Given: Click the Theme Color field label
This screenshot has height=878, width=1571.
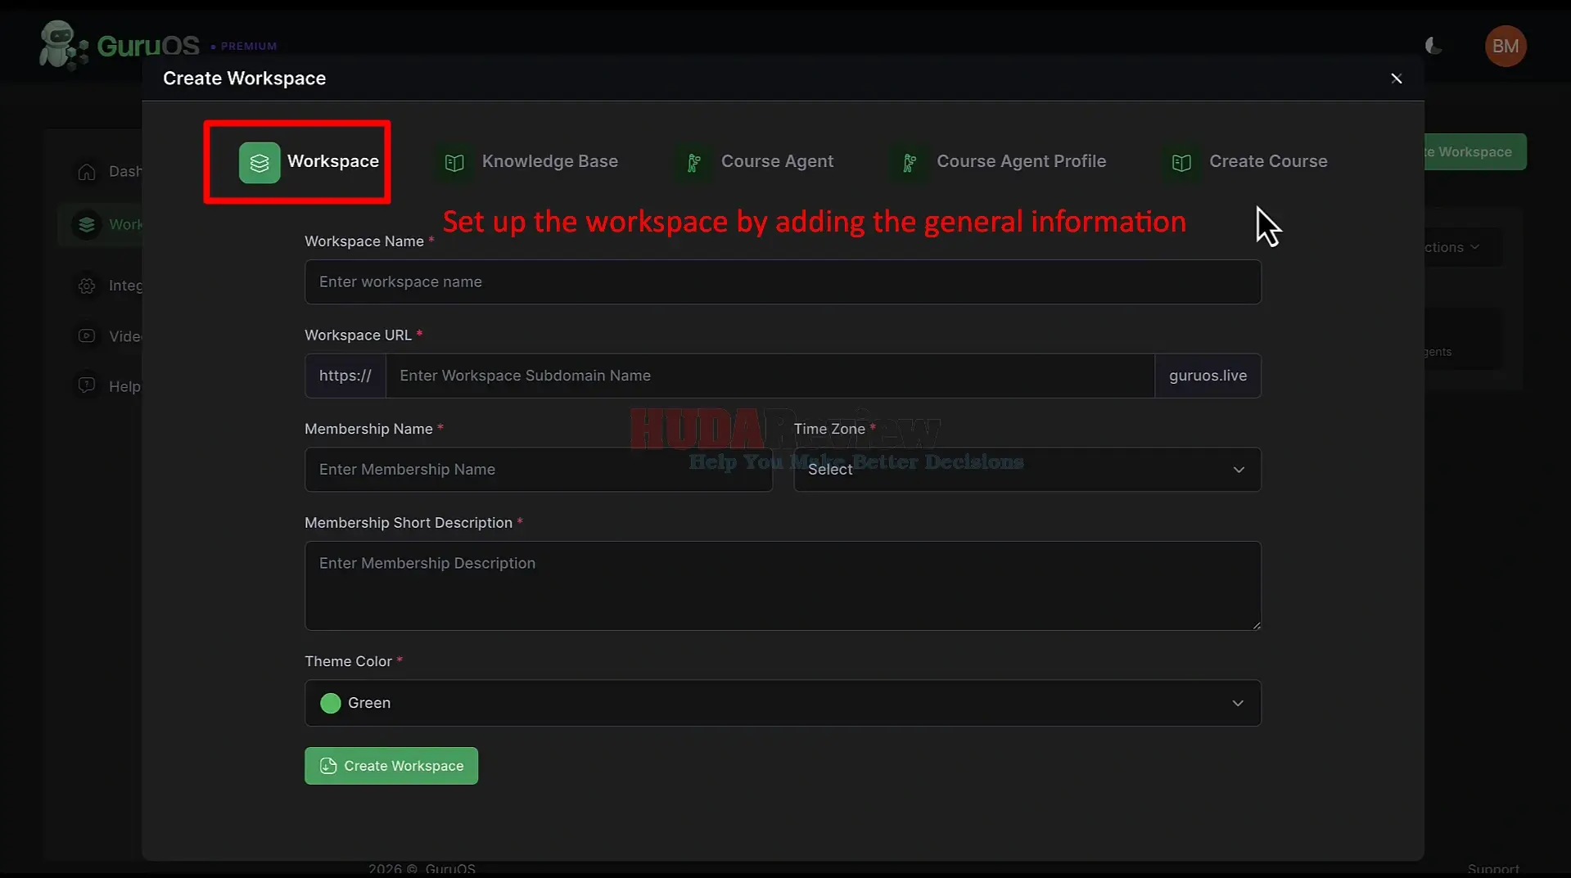Looking at the screenshot, I should [x=348, y=661].
